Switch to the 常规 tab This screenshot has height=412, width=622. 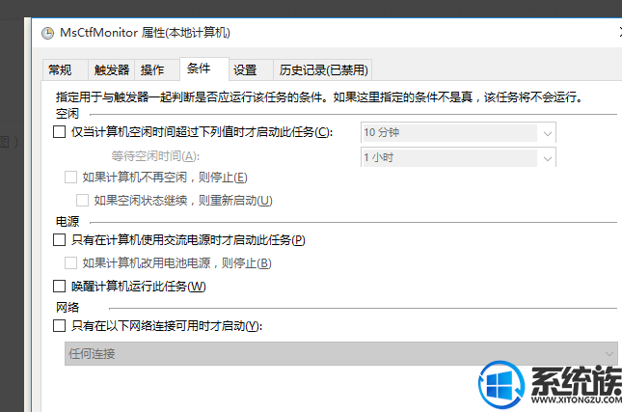pyautogui.click(x=65, y=69)
